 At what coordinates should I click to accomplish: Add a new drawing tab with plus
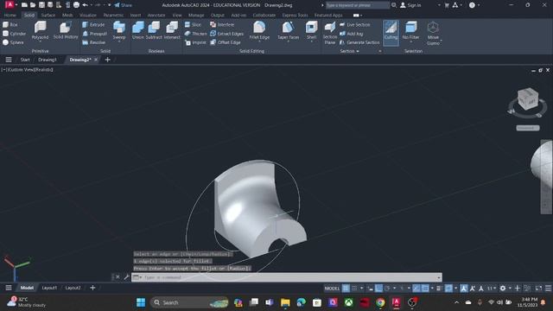107,60
